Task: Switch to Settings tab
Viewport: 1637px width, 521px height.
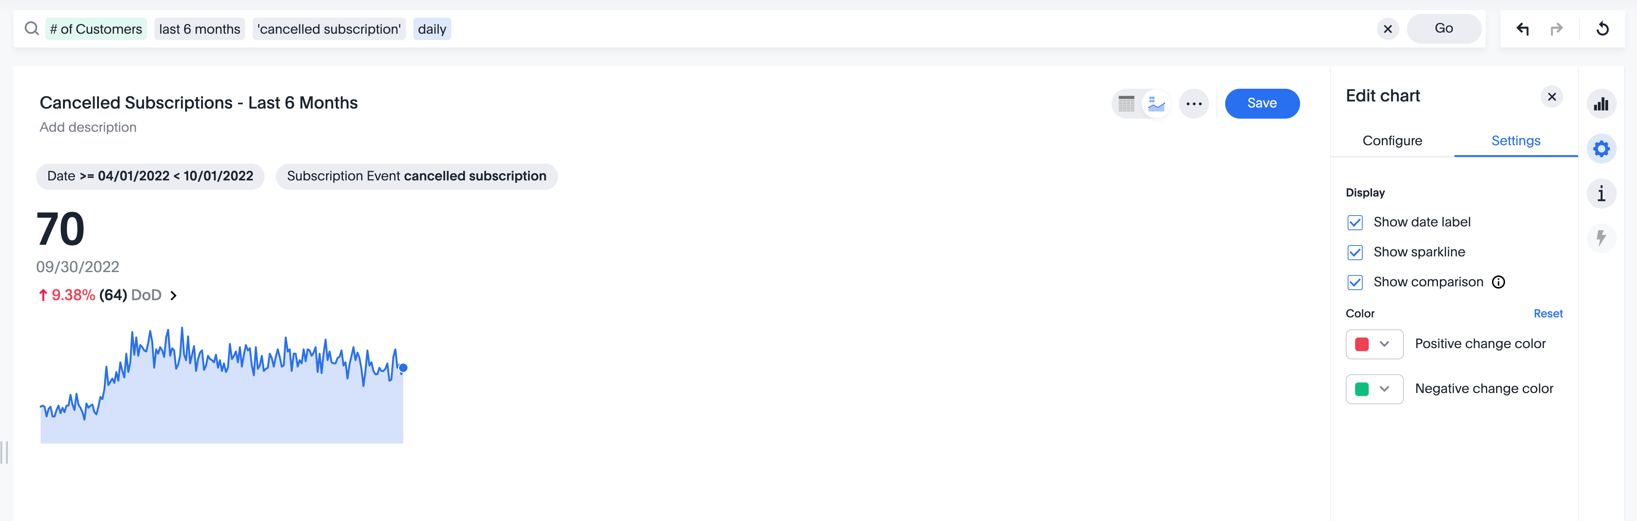Action: 1516,140
